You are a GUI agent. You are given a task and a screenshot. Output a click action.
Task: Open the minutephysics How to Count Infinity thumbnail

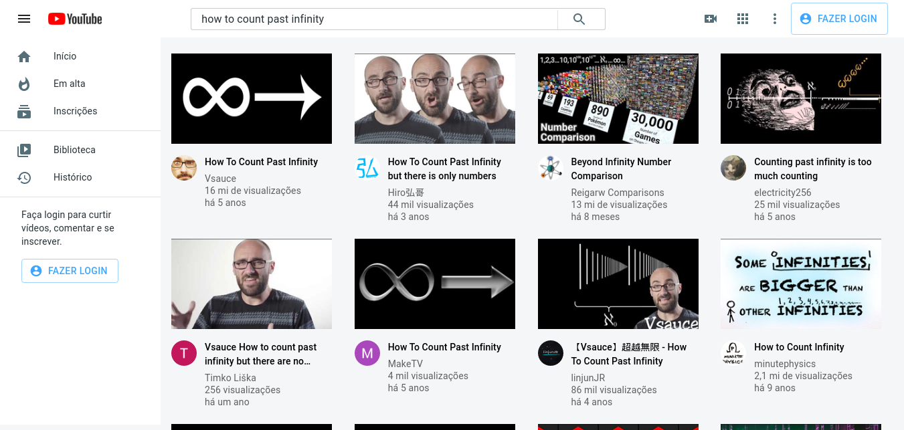click(x=800, y=284)
